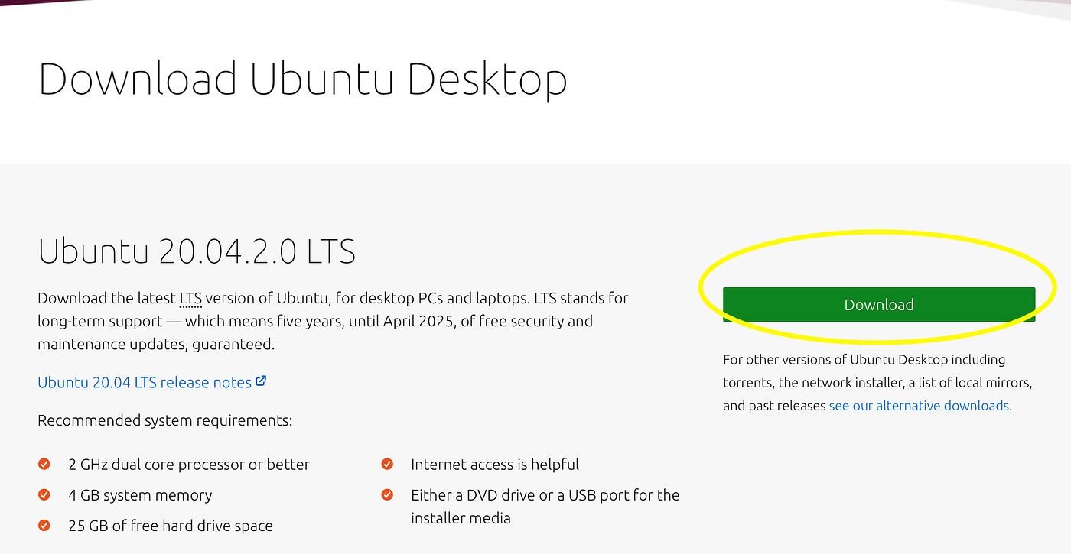Viewport: 1071px width, 554px height.
Task: Select the dotted-underlined LTS abbreviation
Action: (x=189, y=298)
